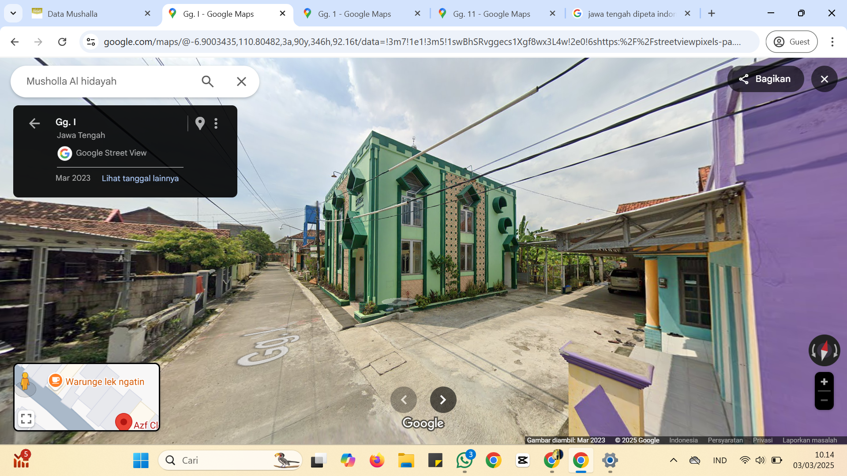847x476 pixels.
Task: Open the Lihat tanggal lainnya link
Action: click(x=140, y=178)
